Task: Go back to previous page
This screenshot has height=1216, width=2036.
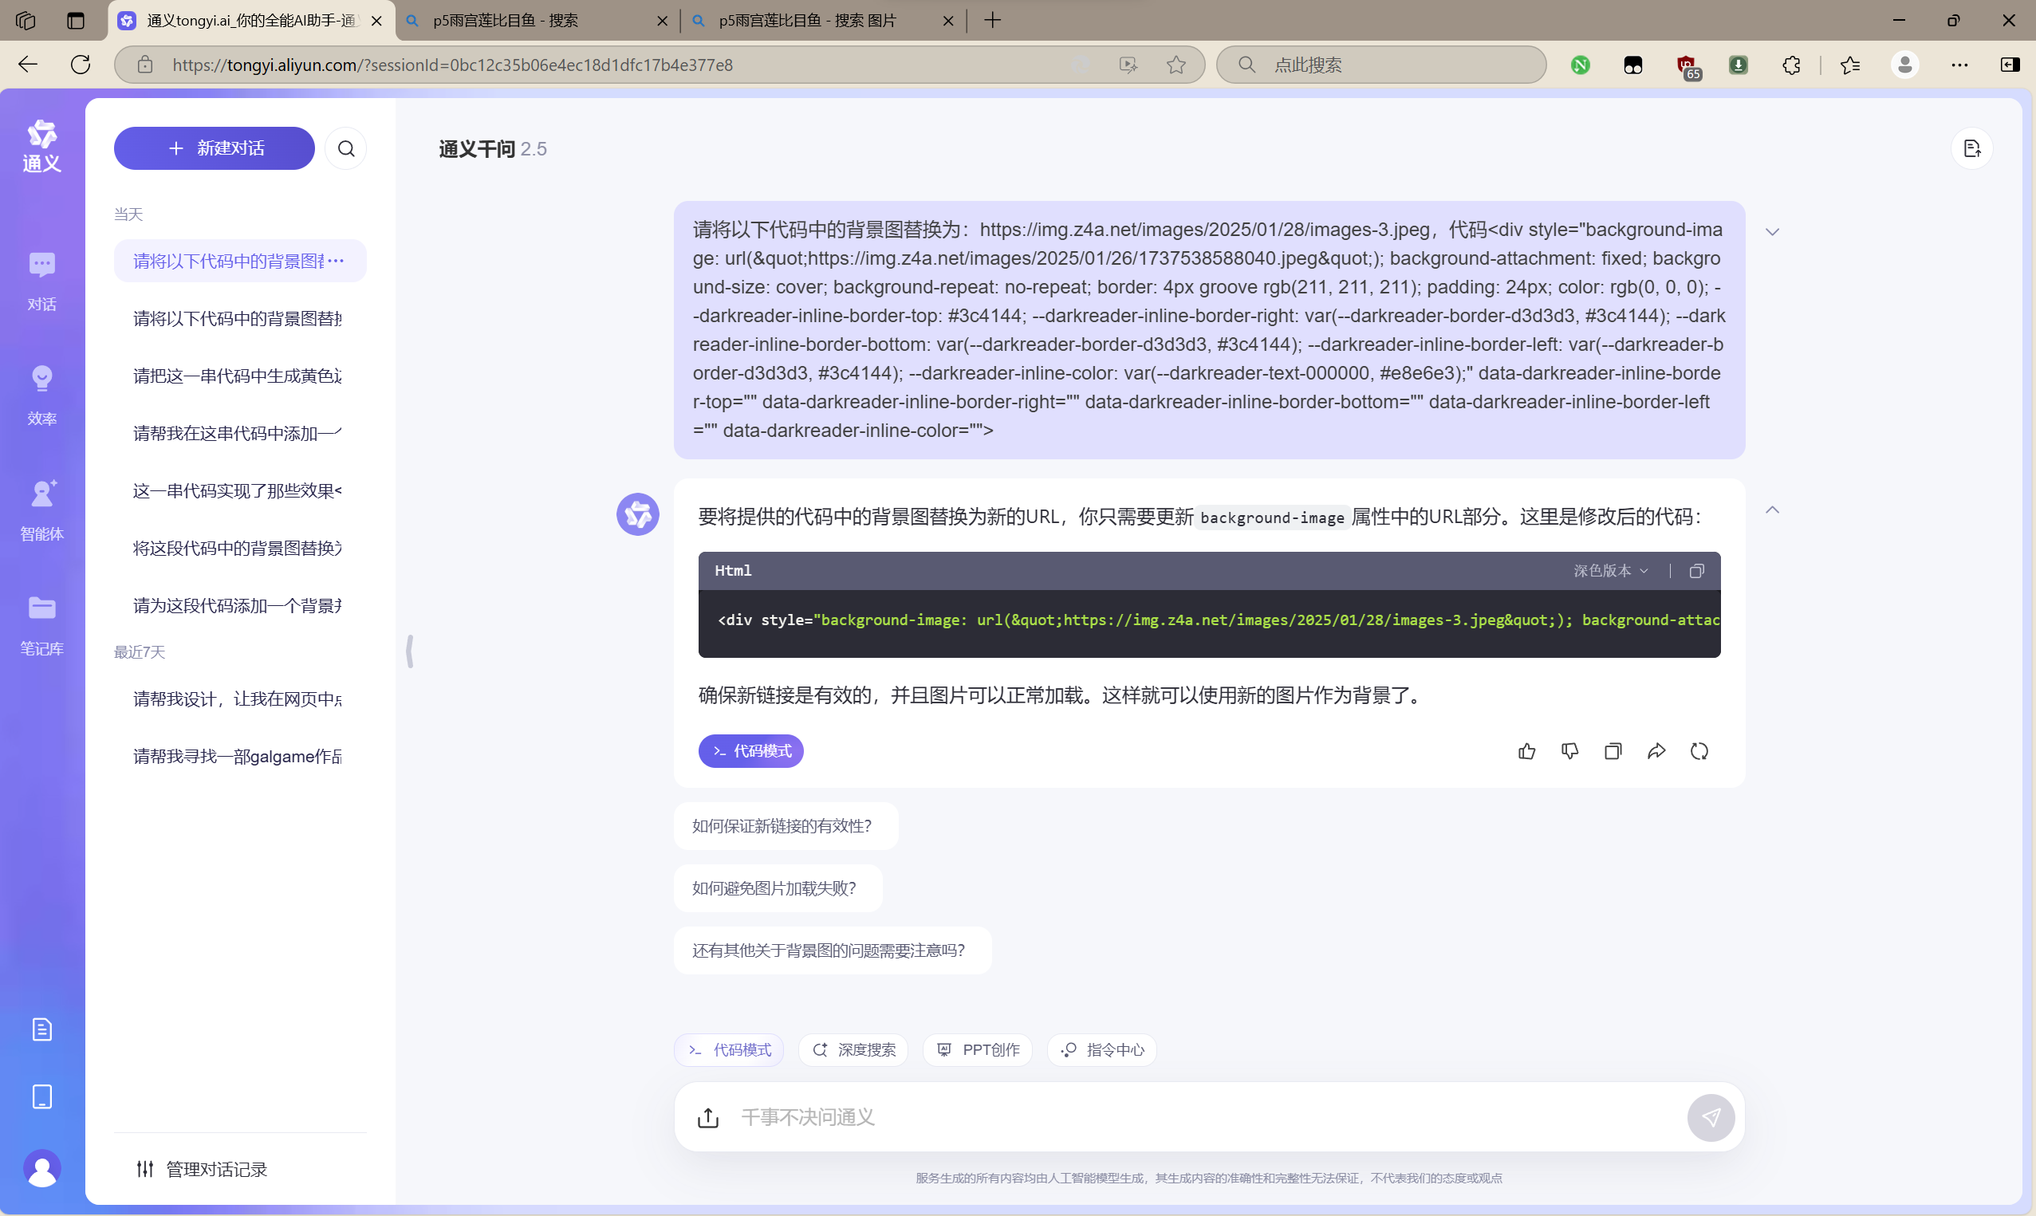Action: click(x=28, y=65)
